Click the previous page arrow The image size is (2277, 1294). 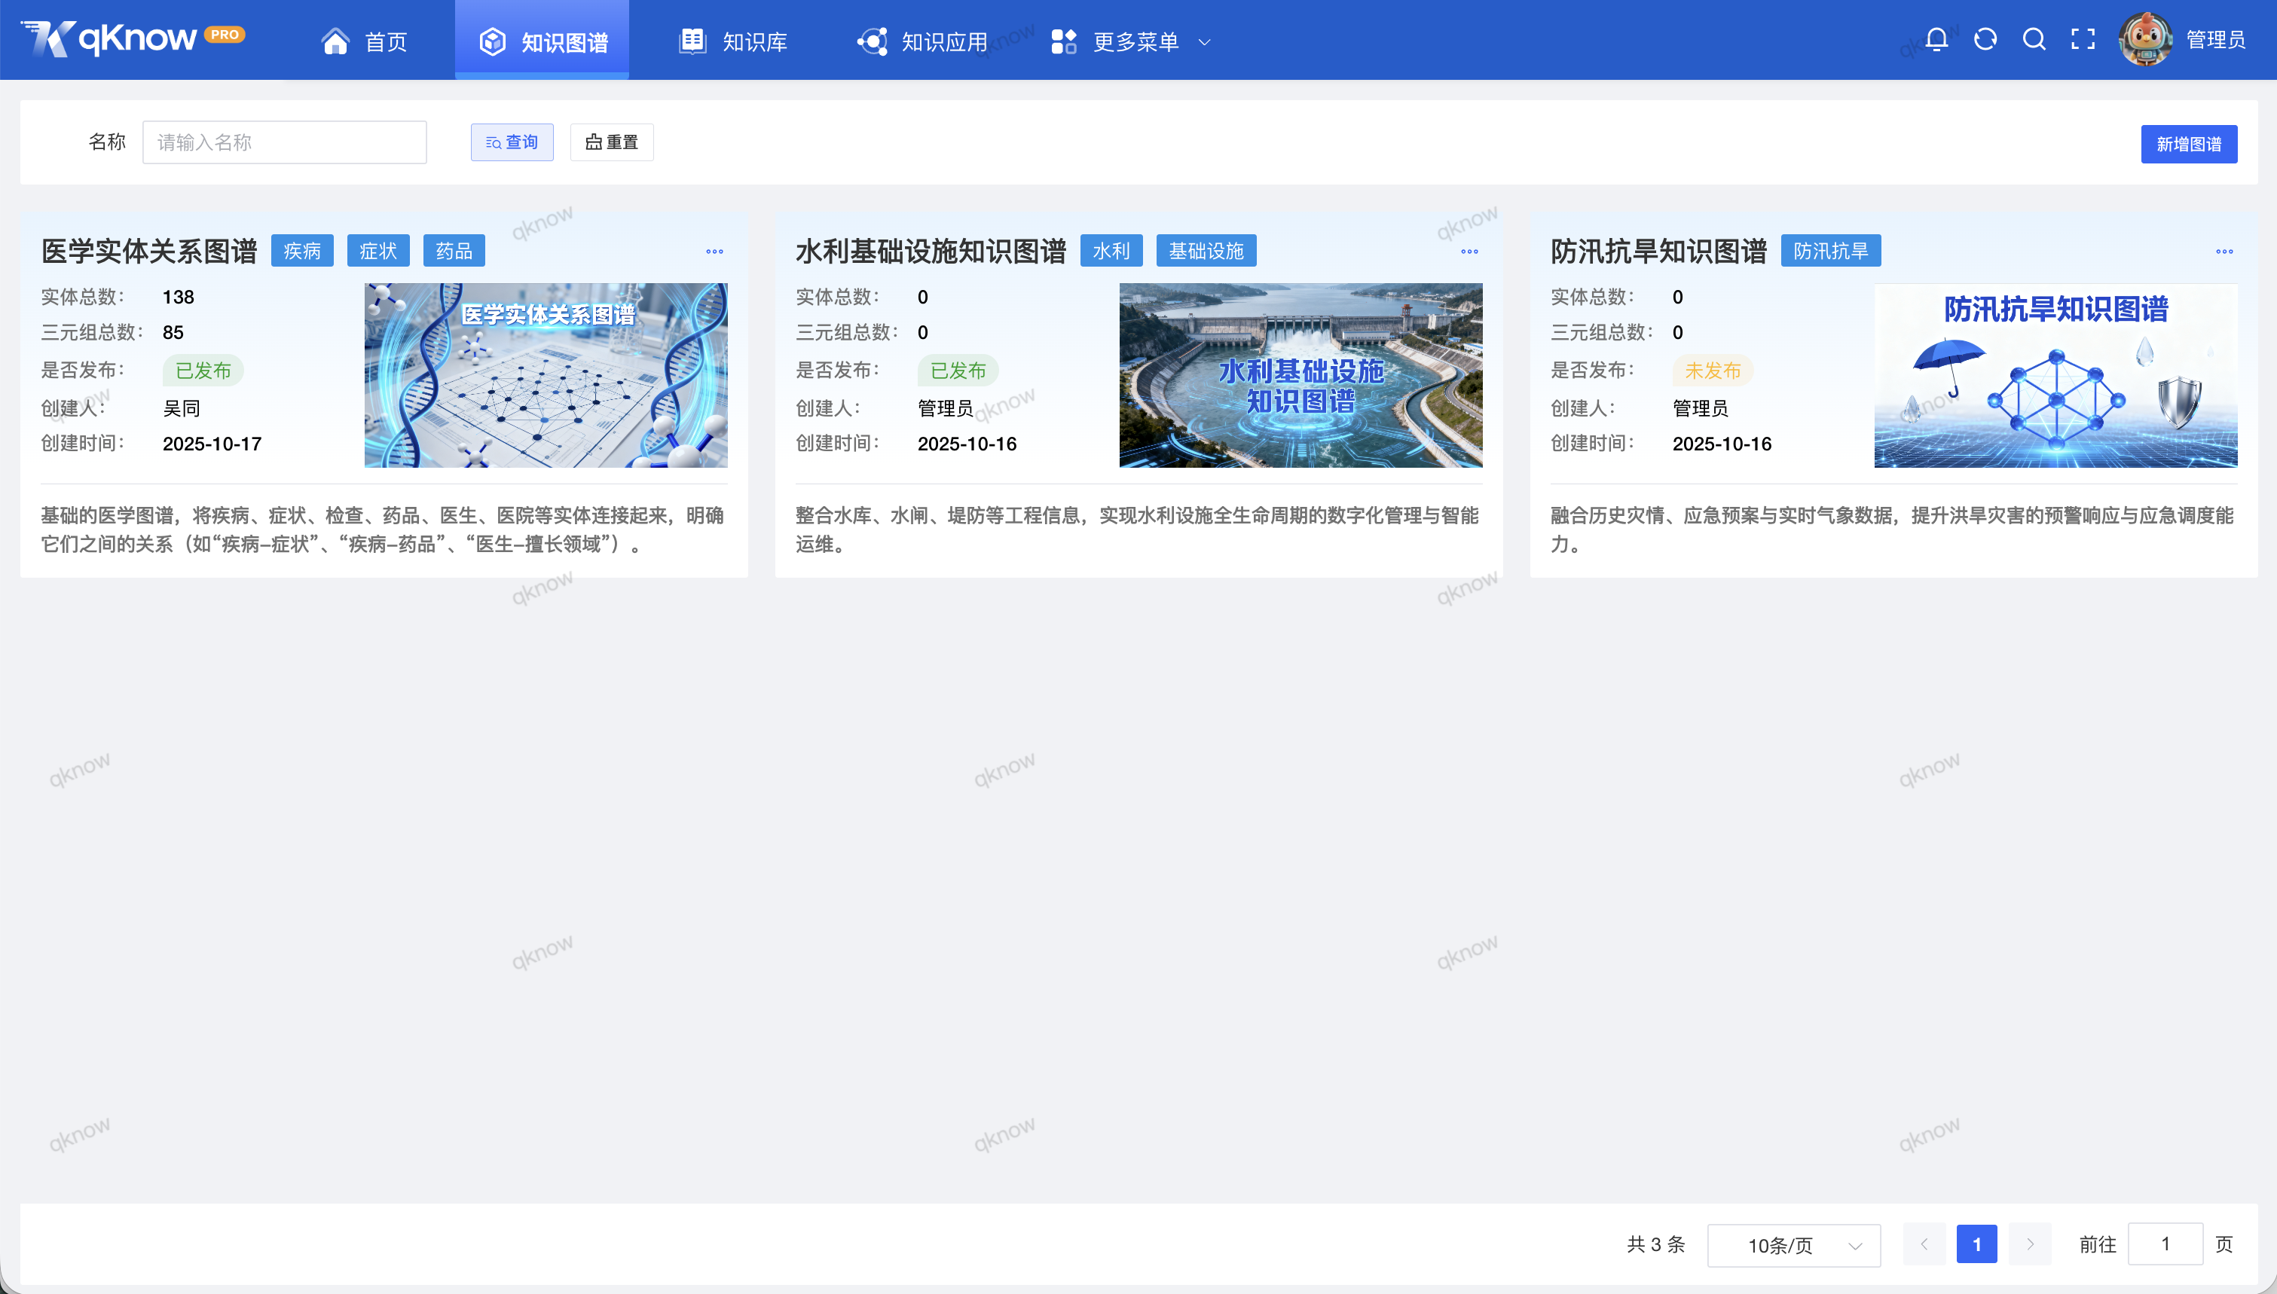coord(1924,1244)
